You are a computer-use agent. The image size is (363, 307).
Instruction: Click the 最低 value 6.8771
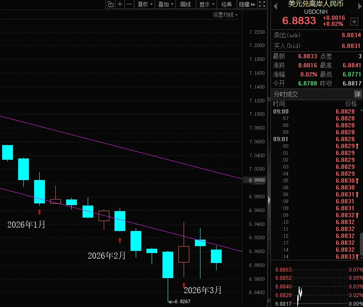click(352, 74)
